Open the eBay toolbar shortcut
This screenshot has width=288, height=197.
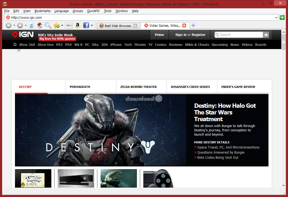coord(70,25)
